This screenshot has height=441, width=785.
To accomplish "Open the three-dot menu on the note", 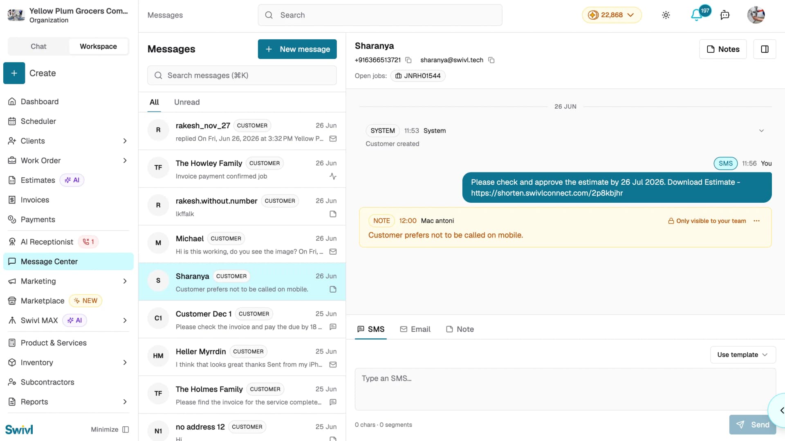I will 757,221.
